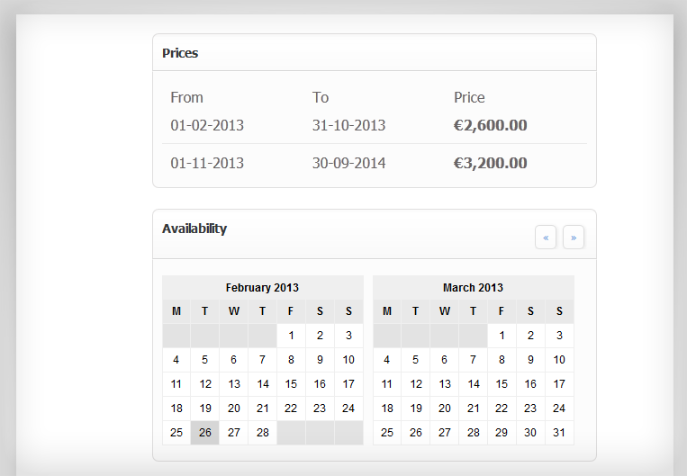This screenshot has width=687, height=476.
Task: Advance calendar with » next button
Action: coord(574,238)
